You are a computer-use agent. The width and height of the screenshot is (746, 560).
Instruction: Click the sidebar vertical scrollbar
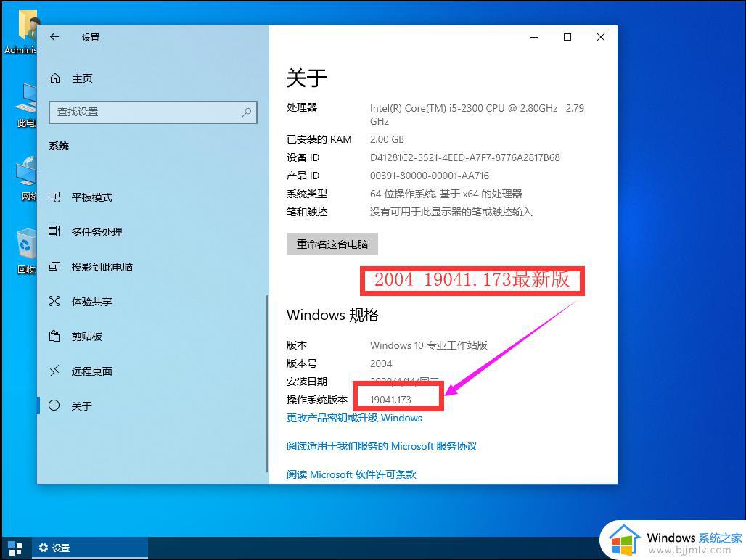pos(267,383)
